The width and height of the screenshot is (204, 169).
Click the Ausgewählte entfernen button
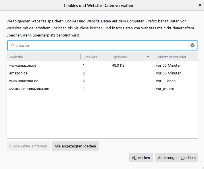click(28, 146)
